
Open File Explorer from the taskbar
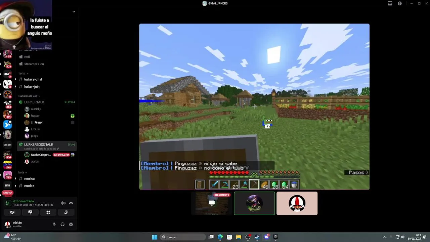click(x=239, y=237)
